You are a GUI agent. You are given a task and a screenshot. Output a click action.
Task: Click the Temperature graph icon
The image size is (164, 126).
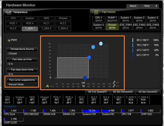[x=9, y=12]
